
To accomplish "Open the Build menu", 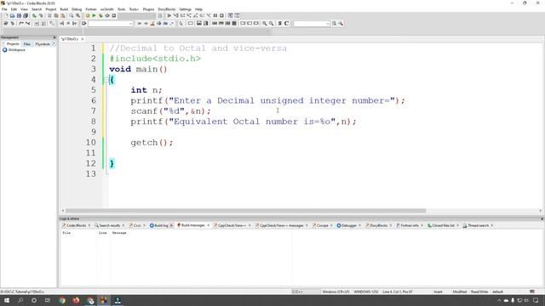I will click(x=64, y=9).
